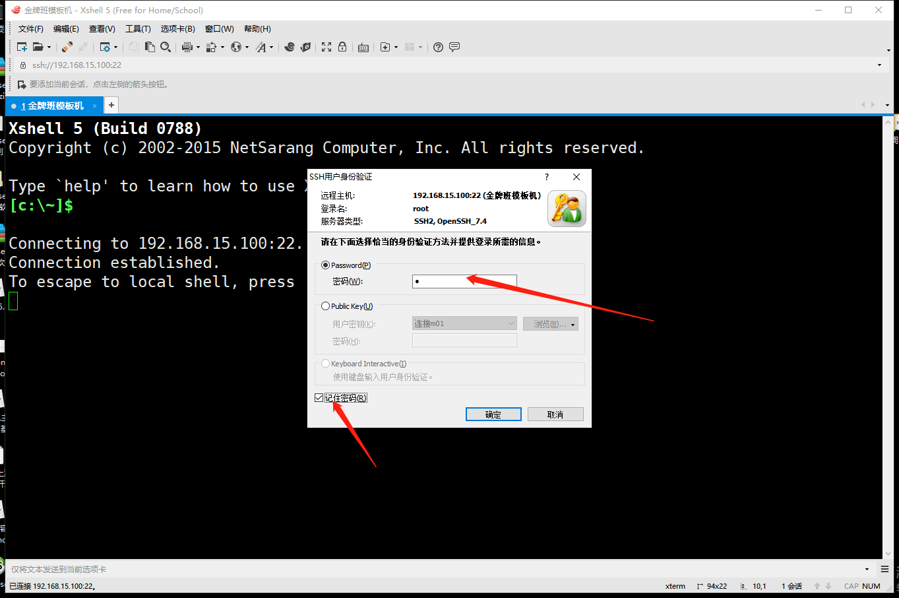Select the Public Key radio button

pyautogui.click(x=325, y=306)
